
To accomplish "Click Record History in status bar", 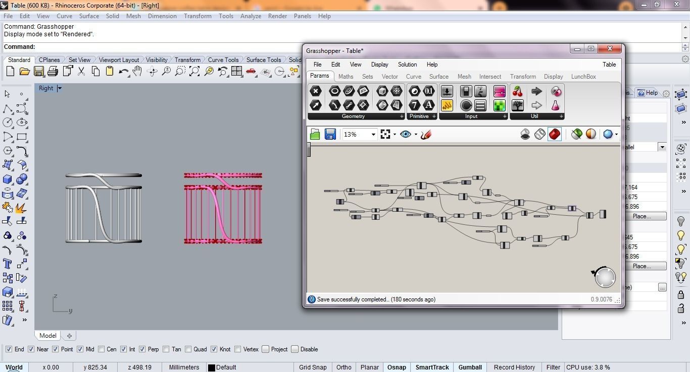I will coord(514,367).
